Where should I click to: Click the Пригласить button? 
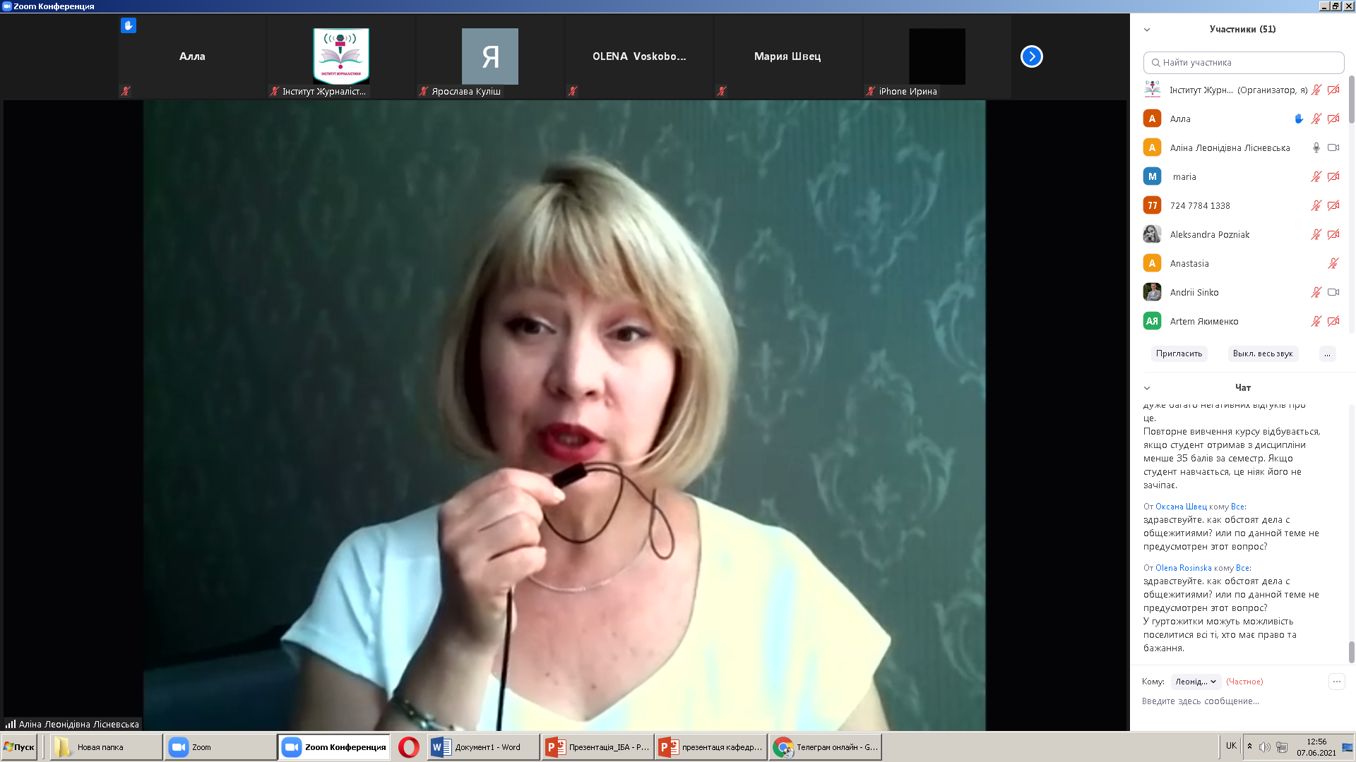[x=1179, y=353]
